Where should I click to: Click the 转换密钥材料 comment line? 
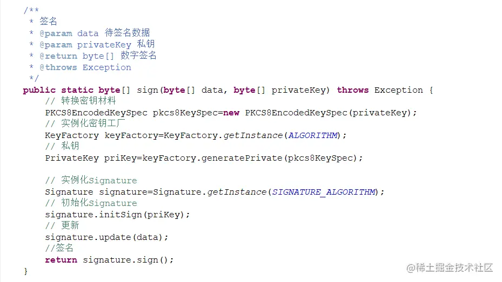pyautogui.click(x=81, y=101)
